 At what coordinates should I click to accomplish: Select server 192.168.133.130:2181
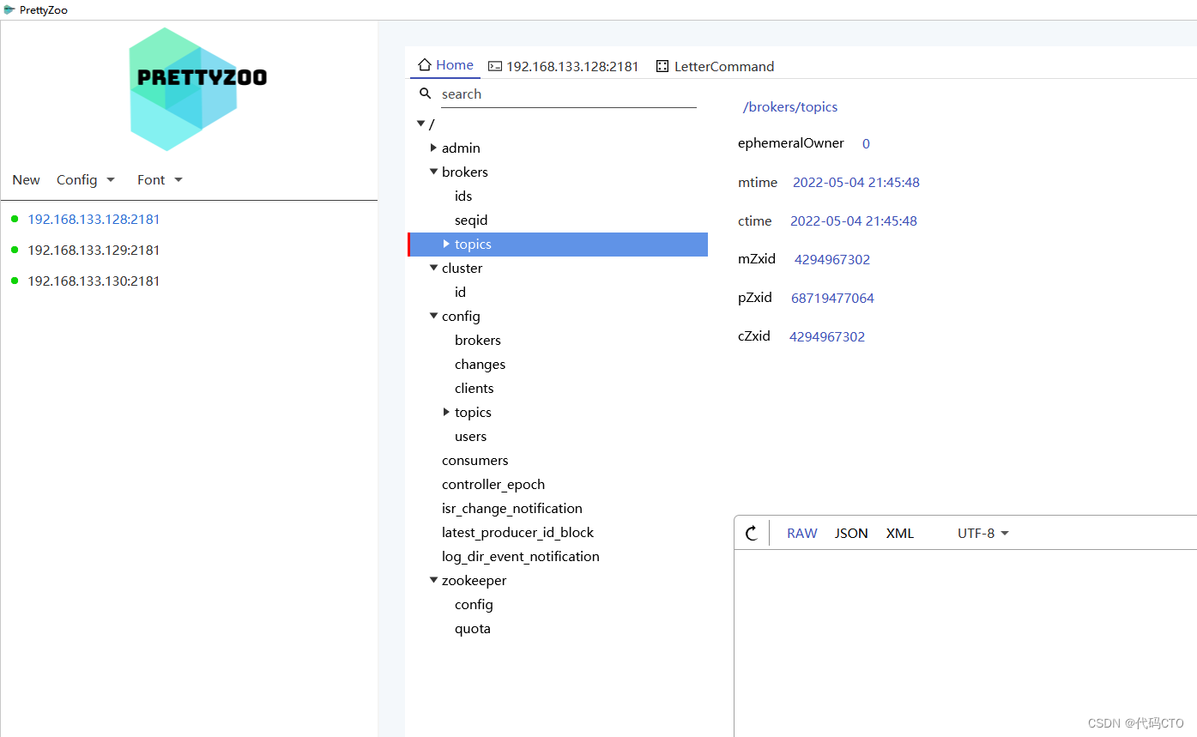[x=94, y=281]
